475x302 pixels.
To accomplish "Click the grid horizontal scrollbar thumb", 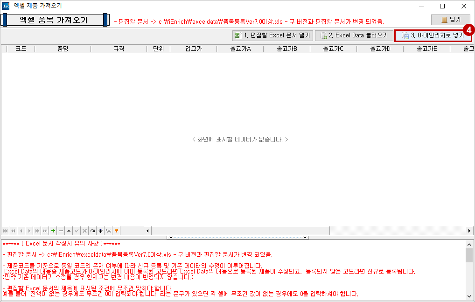I will (x=240, y=231).
